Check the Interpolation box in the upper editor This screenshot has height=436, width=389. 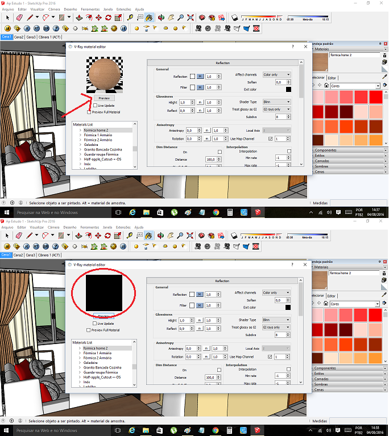[289, 151]
